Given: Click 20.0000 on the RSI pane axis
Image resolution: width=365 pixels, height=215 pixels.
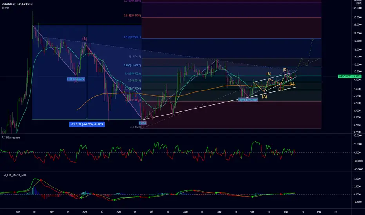Looking at the screenshot, I should [358, 144].
